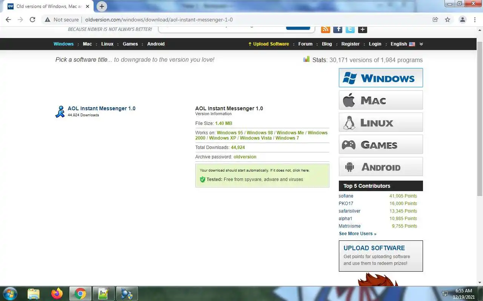Expand the double-chevron nav dropdown

(421, 44)
